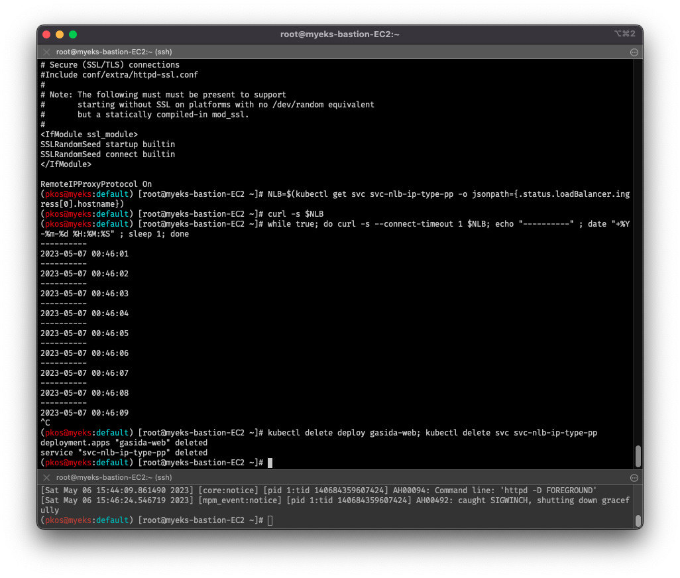The image size is (680, 578).
Task: Click the timestamp '2023-05-07 00:46:08'
Action: tap(85, 393)
